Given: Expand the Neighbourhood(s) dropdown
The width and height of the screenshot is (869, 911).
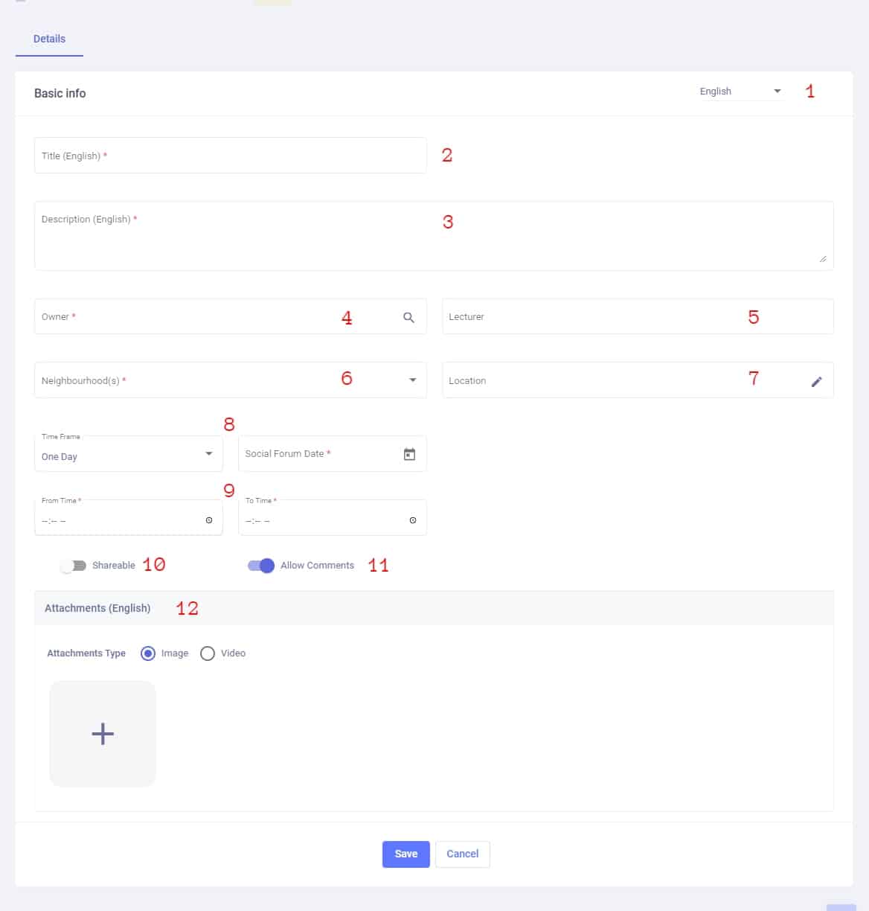Looking at the screenshot, I should coord(413,380).
